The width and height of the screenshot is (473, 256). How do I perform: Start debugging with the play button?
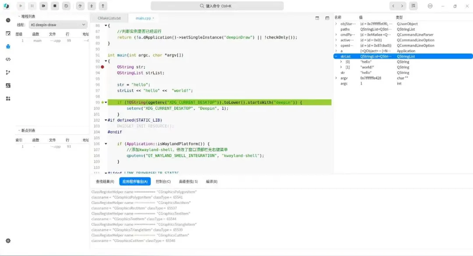click(x=21, y=6)
